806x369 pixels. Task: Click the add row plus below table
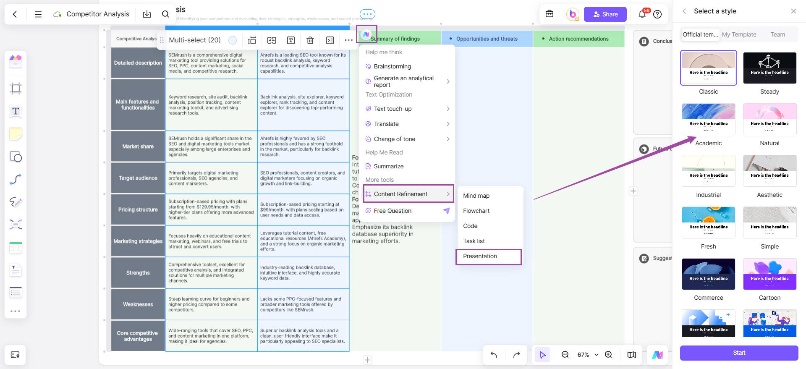click(367, 360)
